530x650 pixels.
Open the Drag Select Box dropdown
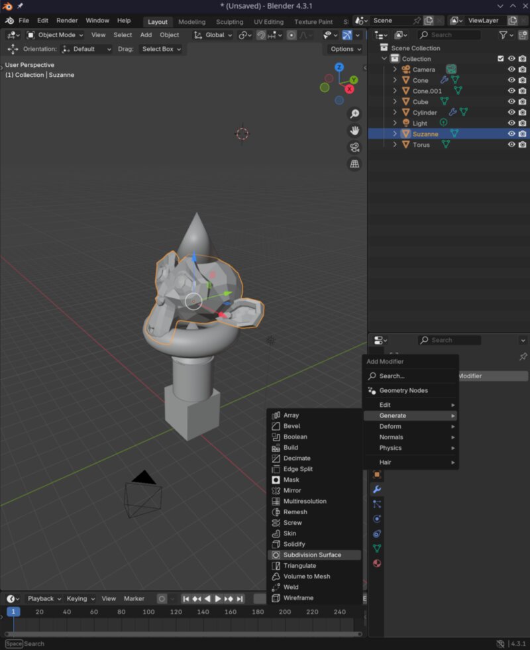tap(161, 49)
